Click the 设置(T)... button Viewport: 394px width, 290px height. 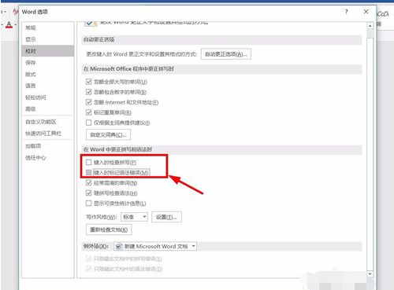click(x=166, y=217)
